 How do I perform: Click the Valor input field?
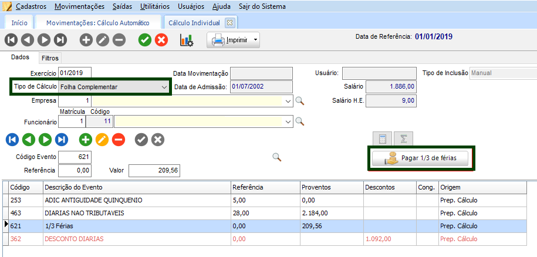coord(154,170)
